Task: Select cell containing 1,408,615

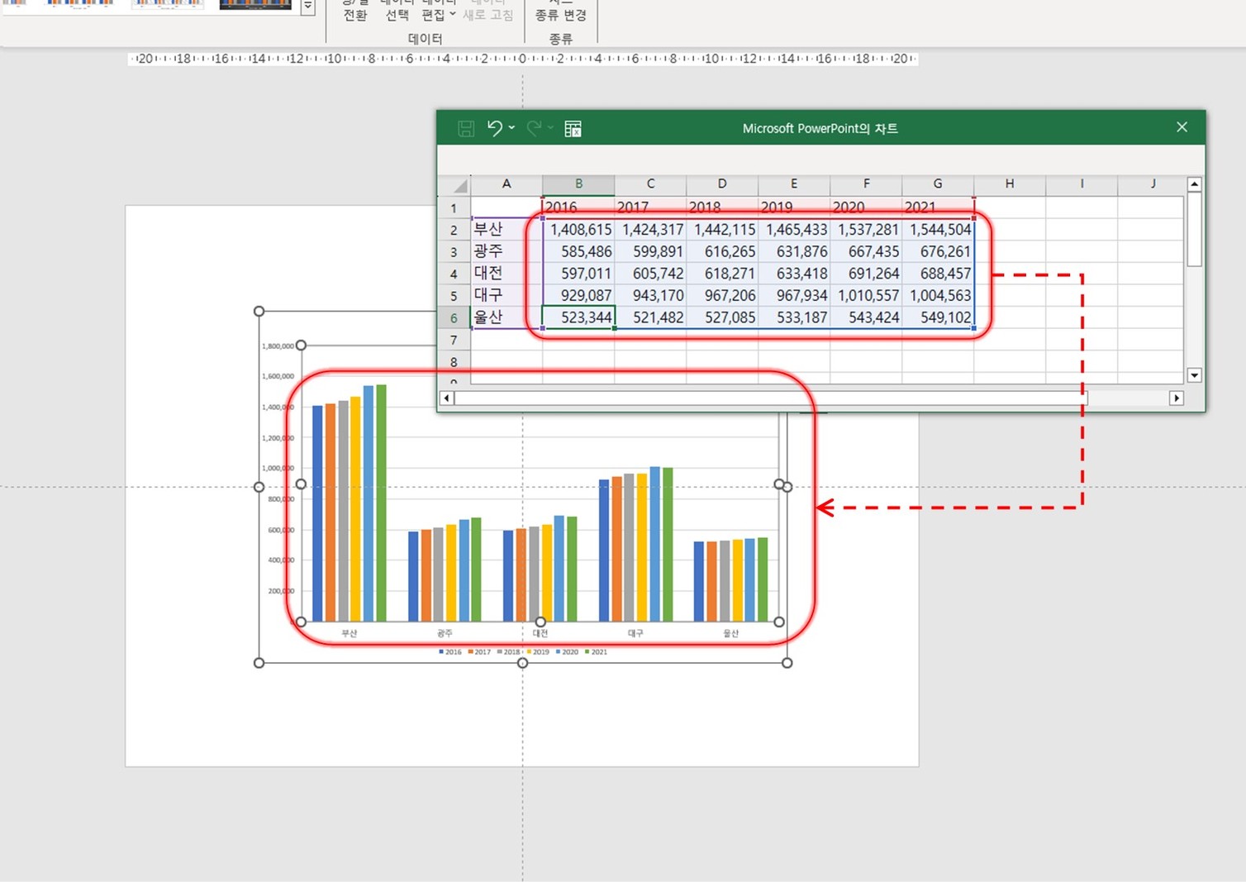Action: pyautogui.click(x=579, y=230)
